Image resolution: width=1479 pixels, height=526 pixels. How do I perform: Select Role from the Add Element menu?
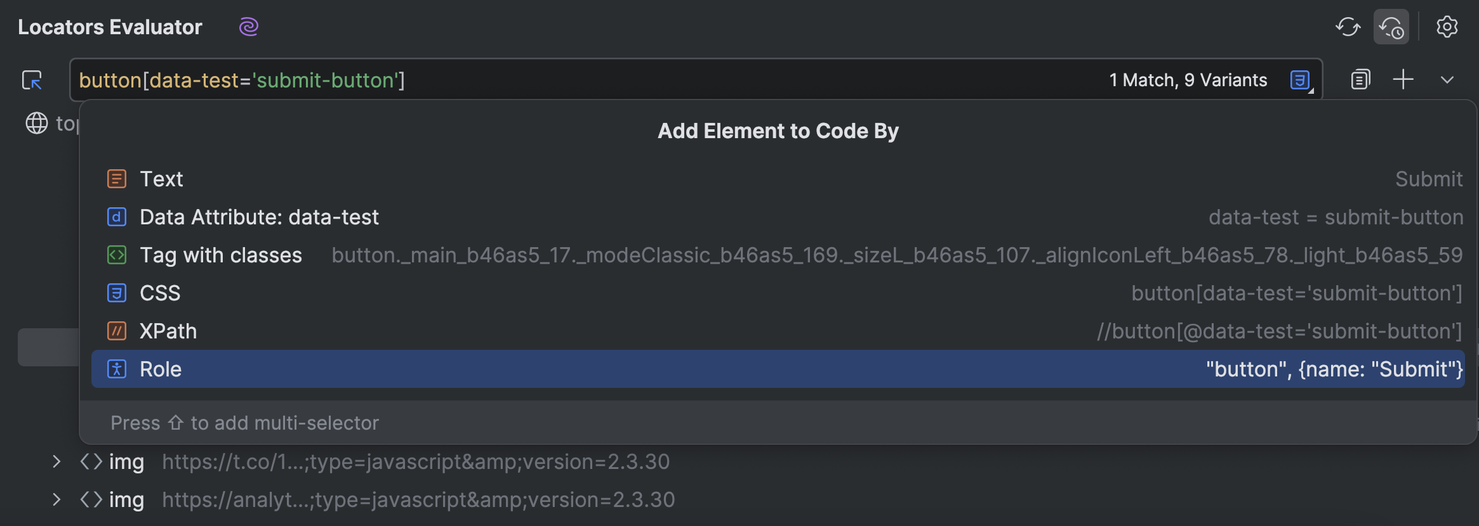[x=161, y=369]
